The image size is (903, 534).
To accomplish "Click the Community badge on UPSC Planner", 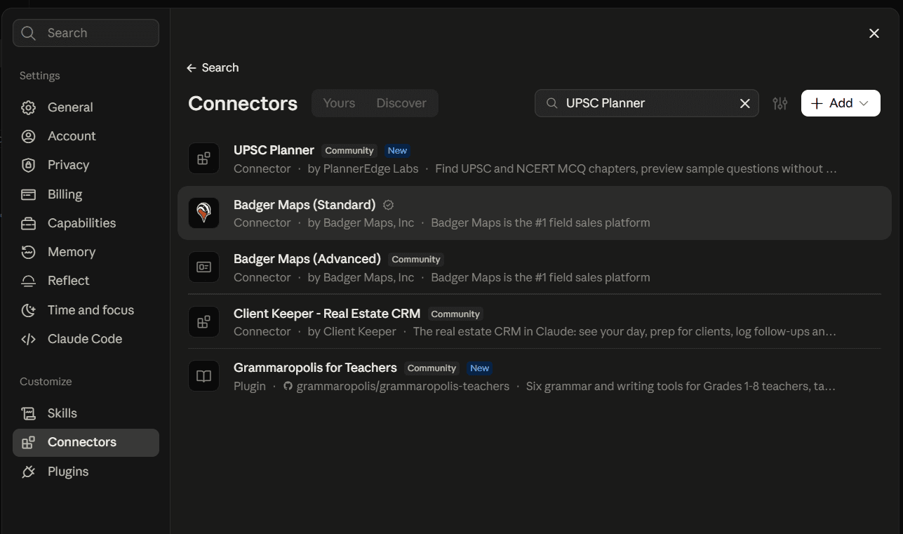I will [x=349, y=151].
